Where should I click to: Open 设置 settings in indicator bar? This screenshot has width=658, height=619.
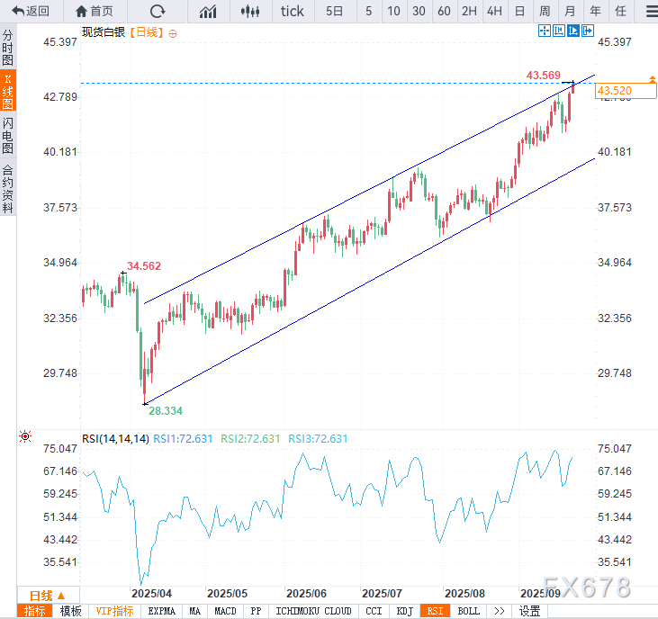(530, 611)
